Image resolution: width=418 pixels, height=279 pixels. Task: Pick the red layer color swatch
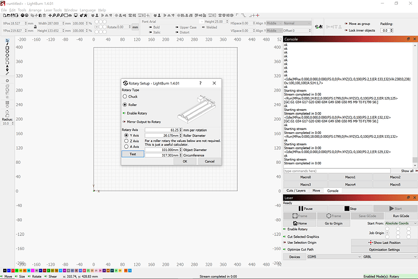point(13,271)
